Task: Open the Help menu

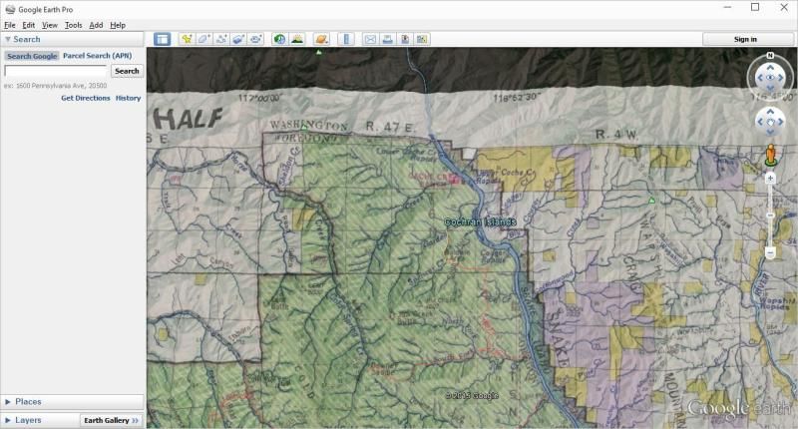Action: pos(118,25)
